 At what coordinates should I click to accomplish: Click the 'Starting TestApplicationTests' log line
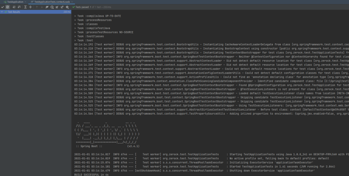click(x=211, y=154)
